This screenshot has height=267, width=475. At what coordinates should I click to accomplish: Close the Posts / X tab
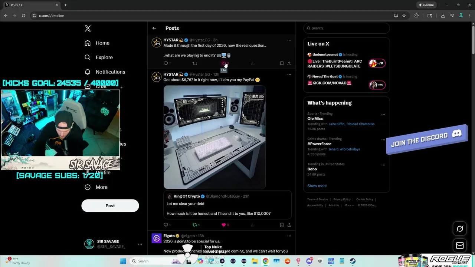pyautogui.click(x=56, y=5)
